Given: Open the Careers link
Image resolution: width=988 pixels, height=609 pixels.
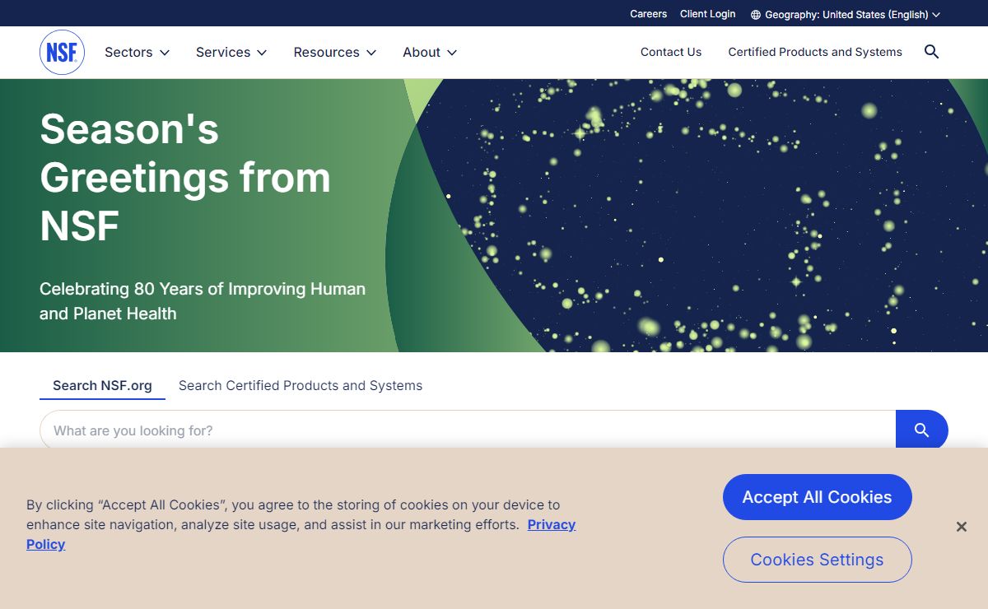Looking at the screenshot, I should [649, 14].
